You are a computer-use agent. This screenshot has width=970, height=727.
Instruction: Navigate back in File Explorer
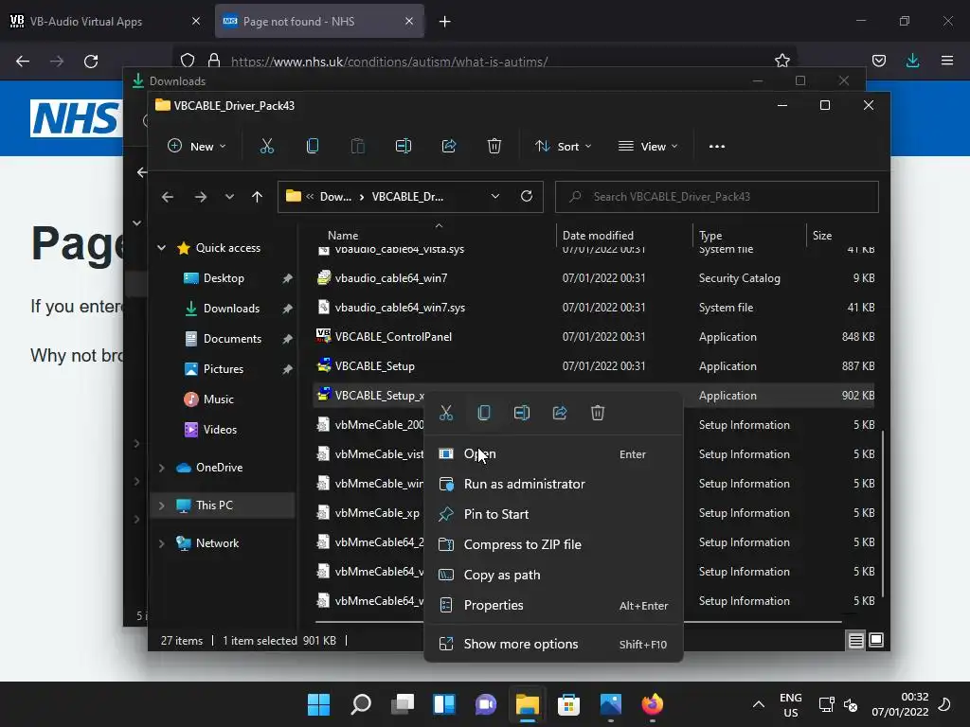[168, 197]
